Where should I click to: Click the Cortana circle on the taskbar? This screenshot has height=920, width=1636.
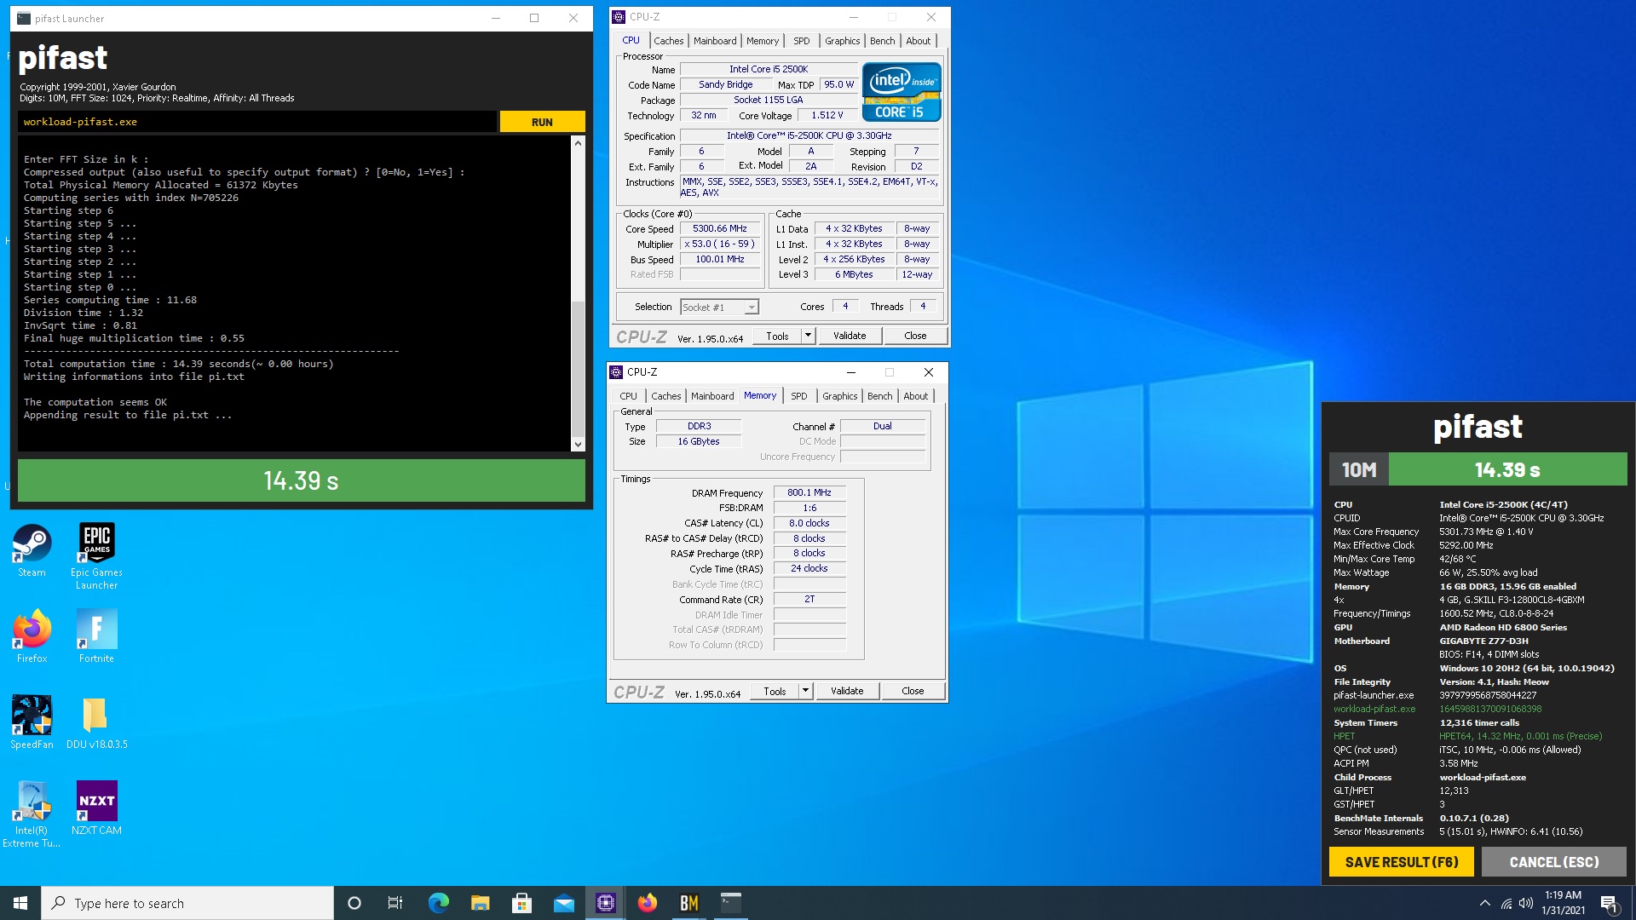click(x=354, y=903)
